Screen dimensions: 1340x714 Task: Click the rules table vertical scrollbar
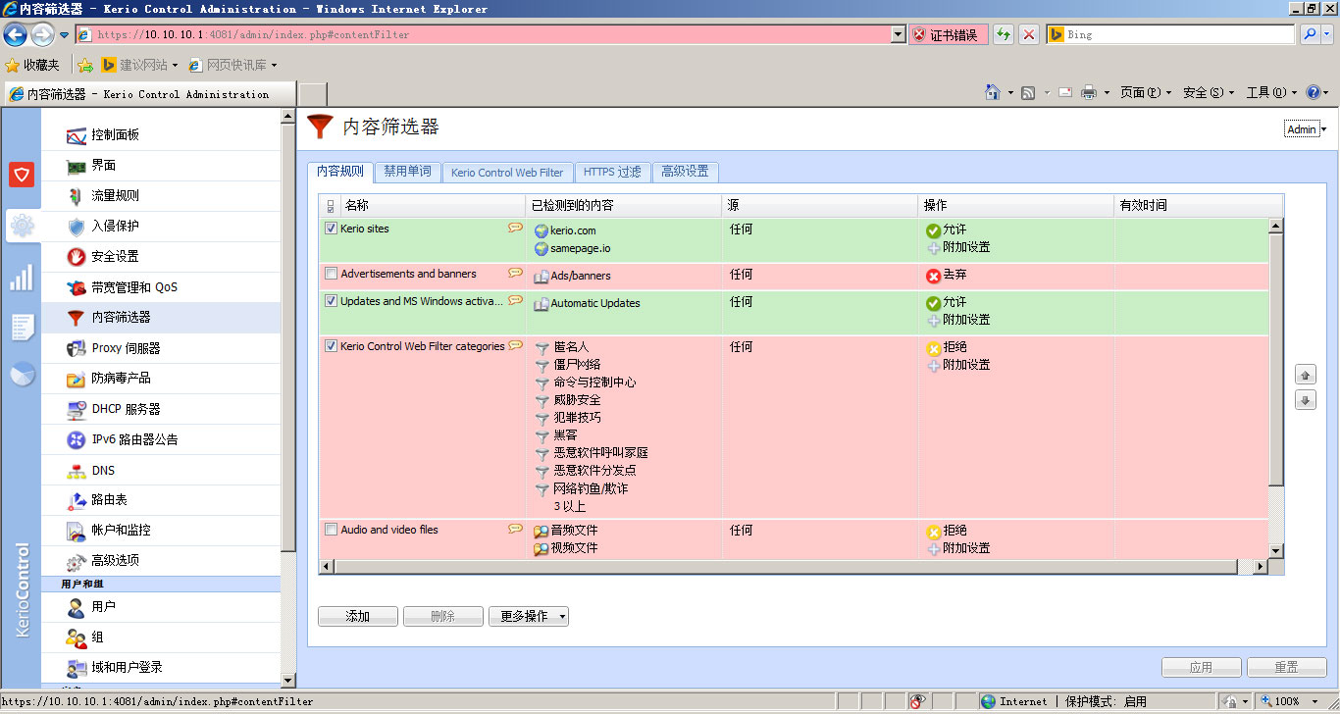click(x=1276, y=359)
